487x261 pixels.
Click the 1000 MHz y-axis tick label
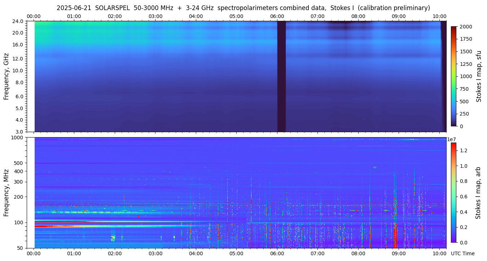click(17, 138)
